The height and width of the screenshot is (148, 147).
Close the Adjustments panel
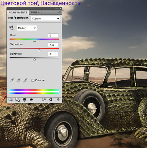60,8
